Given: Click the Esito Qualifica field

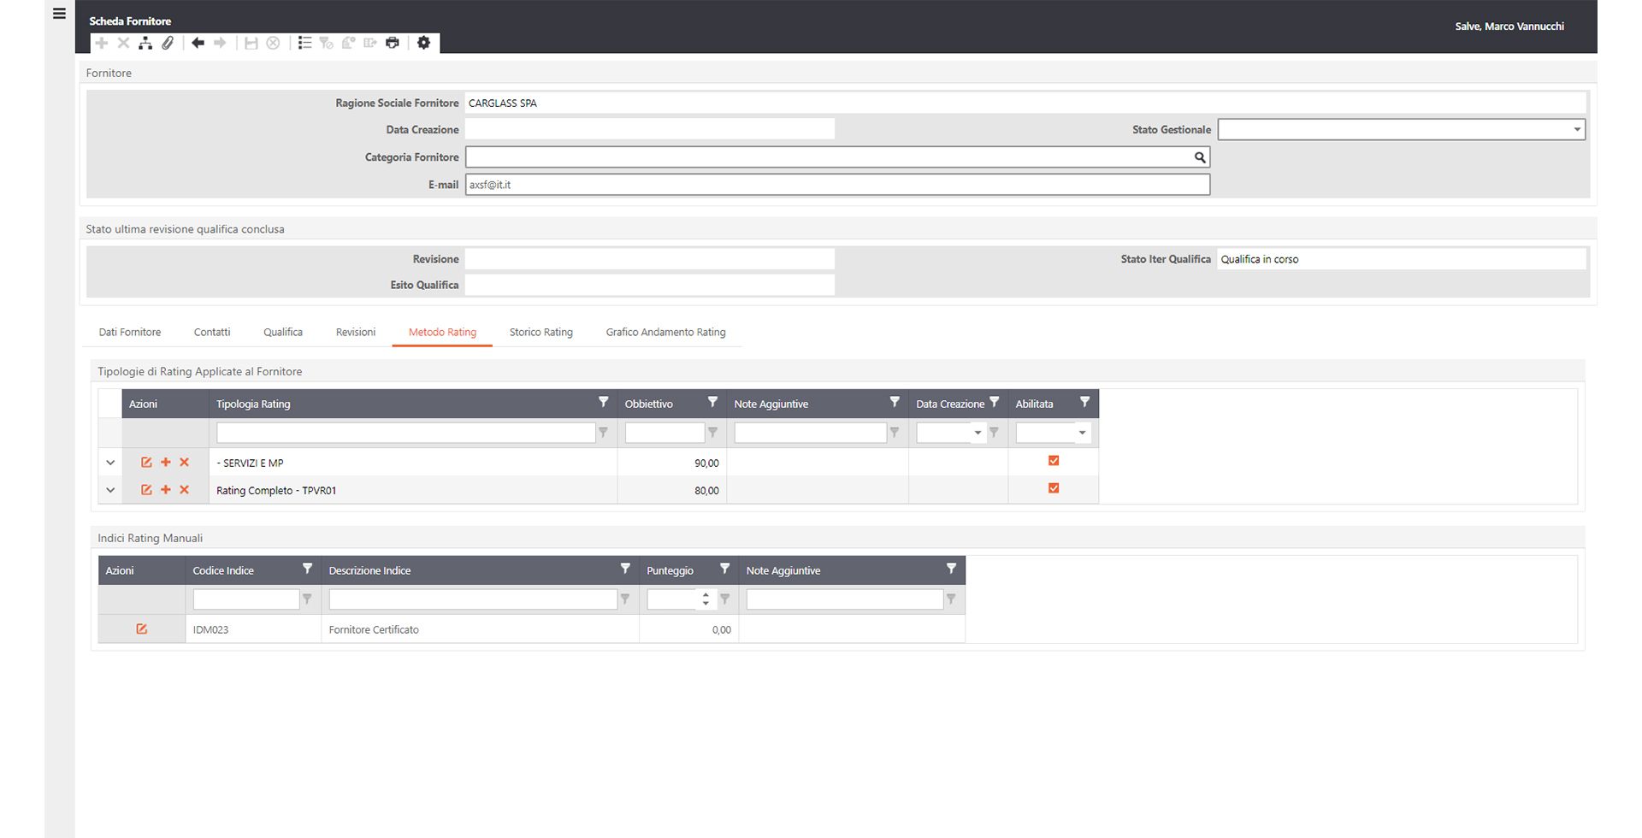Looking at the screenshot, I should coord(650,285).
